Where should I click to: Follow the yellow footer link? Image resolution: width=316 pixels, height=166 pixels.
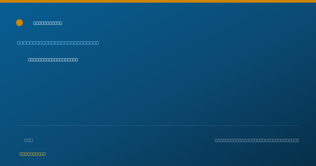click(x=33, y=154)
